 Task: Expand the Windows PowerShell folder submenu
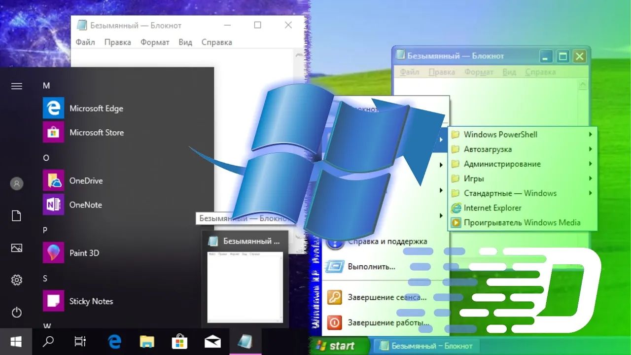(x=523, y=135)
